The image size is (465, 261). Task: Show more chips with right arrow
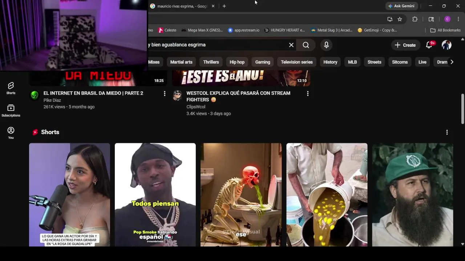click(452, 62)
